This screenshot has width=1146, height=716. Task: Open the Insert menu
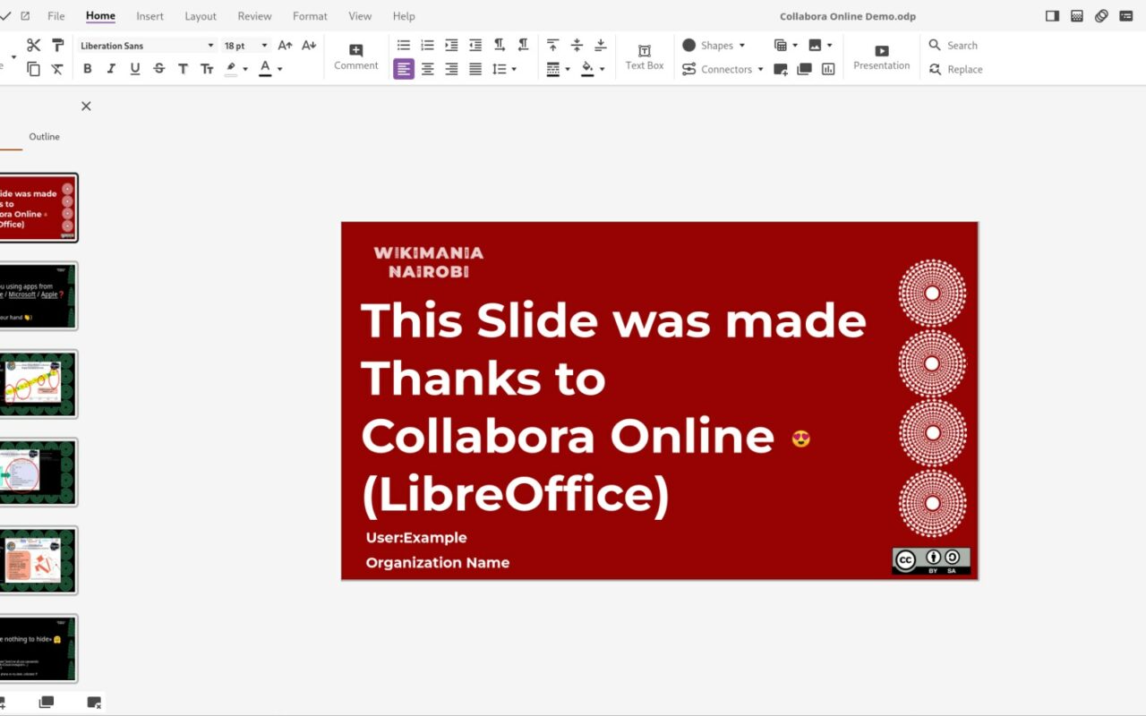pos(150,16)
